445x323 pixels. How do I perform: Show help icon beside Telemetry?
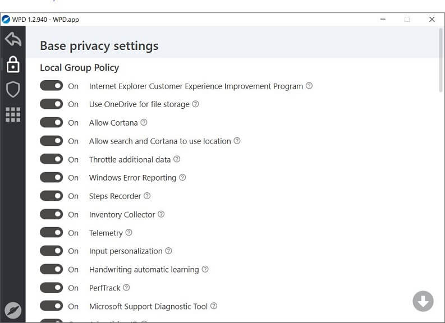point(129,233)
